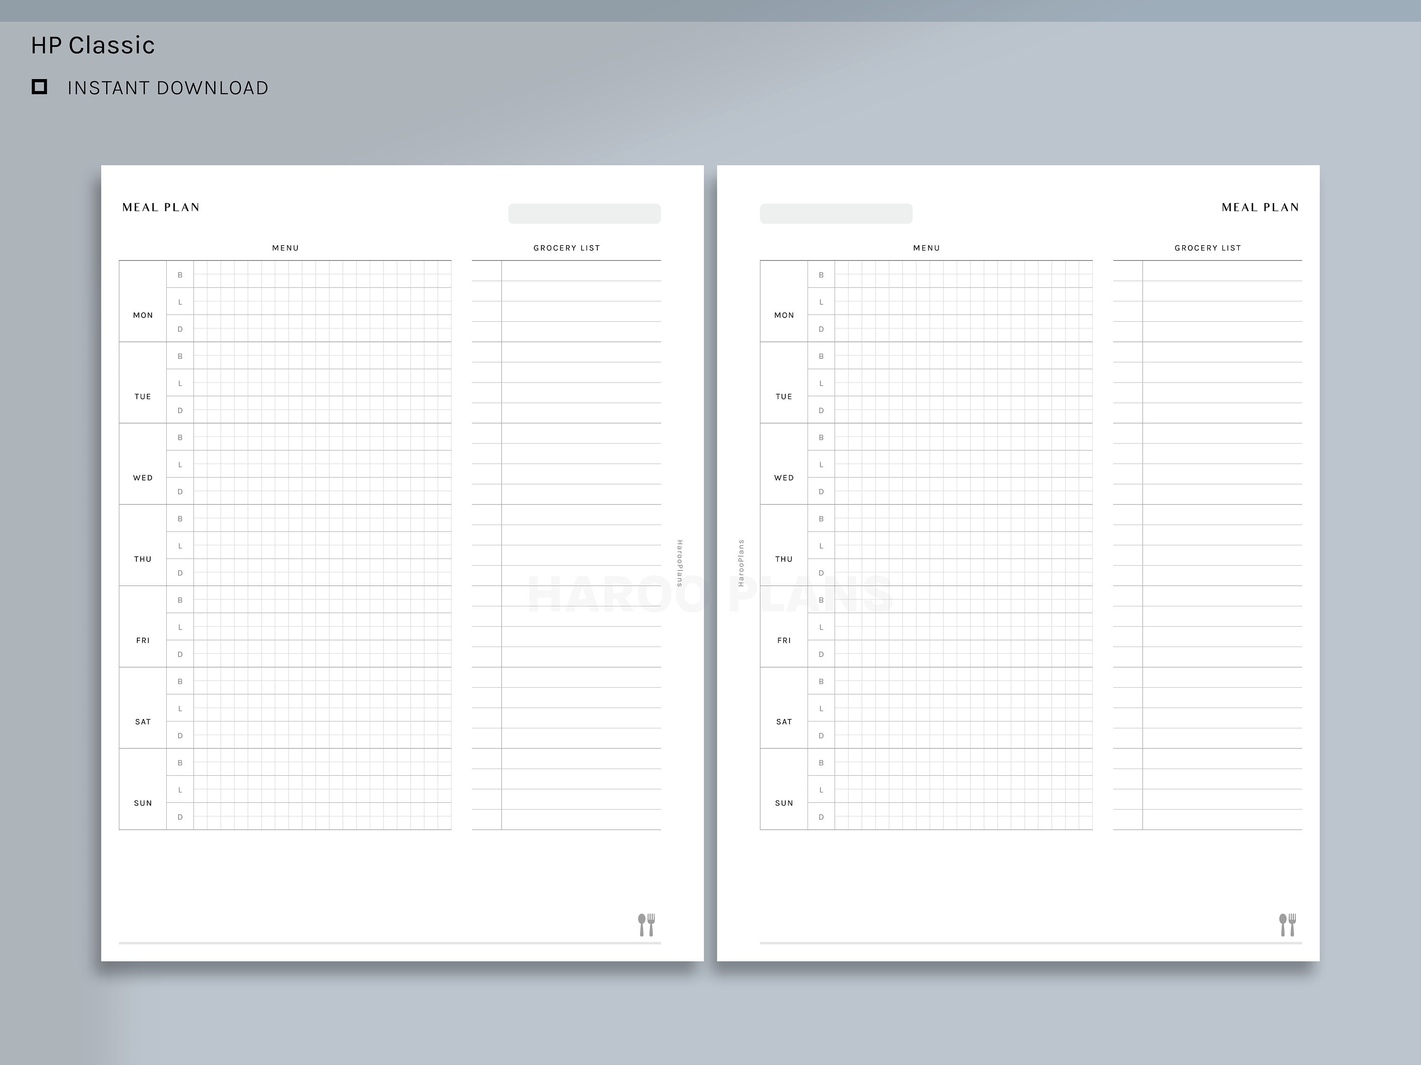1421x1065 pixels.
Task: Click Saturday's D dinner label, right page
Action: [821, 736]
